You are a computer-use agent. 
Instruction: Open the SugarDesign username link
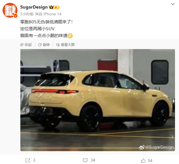tap(34, 7)
